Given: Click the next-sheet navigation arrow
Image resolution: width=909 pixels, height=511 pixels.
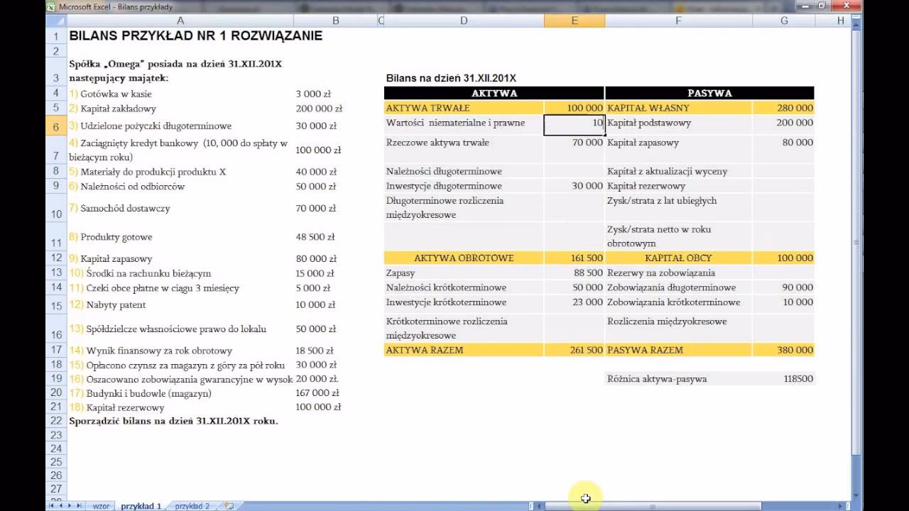Looking at the screenshot, I should (x=70, y=504).
